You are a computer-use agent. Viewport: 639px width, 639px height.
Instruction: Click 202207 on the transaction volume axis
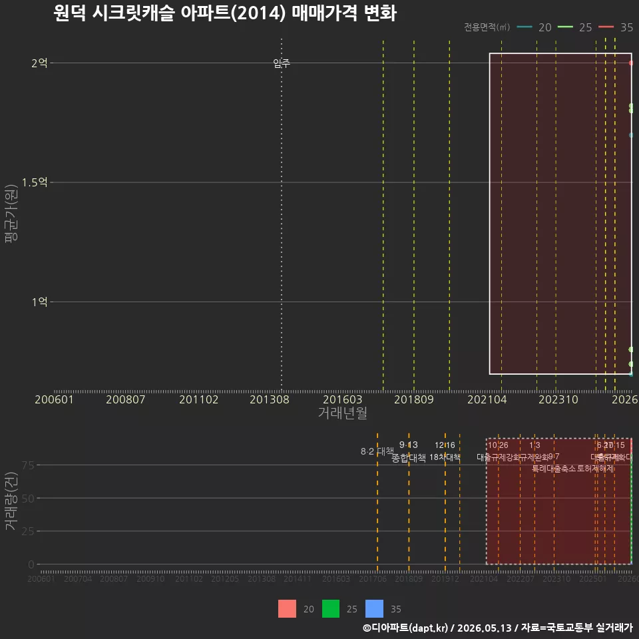521,578
